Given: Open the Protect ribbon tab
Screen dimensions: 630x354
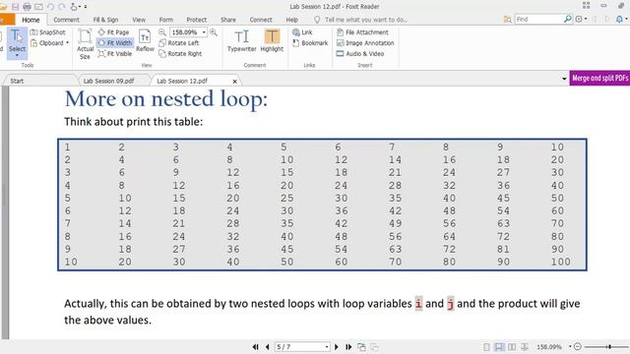Looking at the screenshot, I should pyautogui.click(x=197, y=20).
